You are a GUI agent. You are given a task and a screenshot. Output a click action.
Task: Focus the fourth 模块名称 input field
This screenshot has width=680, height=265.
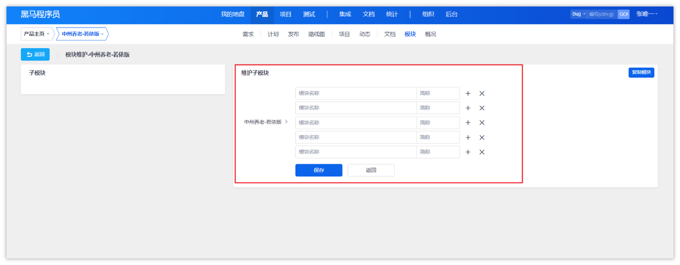(356, 137)
